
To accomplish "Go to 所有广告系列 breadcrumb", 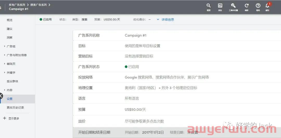I will pyautogui.click(x=17, y=5).
